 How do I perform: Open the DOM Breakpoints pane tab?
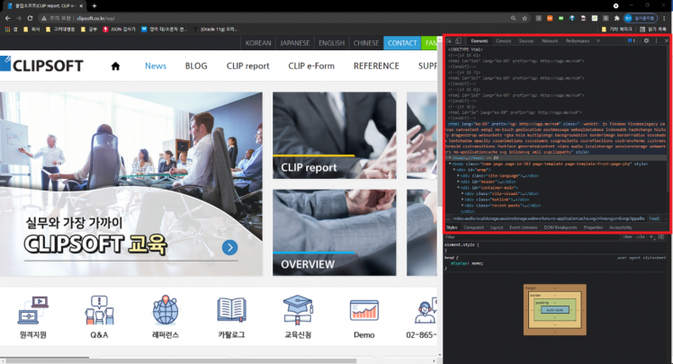561,227
